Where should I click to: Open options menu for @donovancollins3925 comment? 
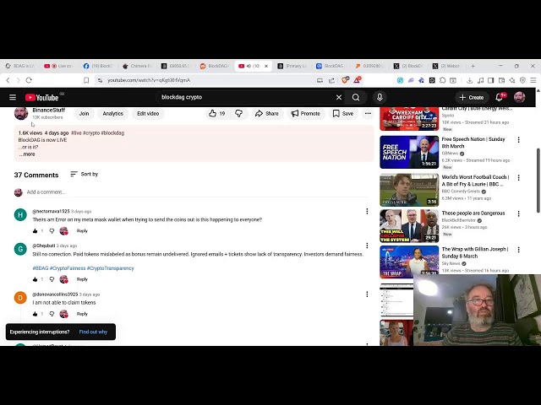tap(367, 294)
